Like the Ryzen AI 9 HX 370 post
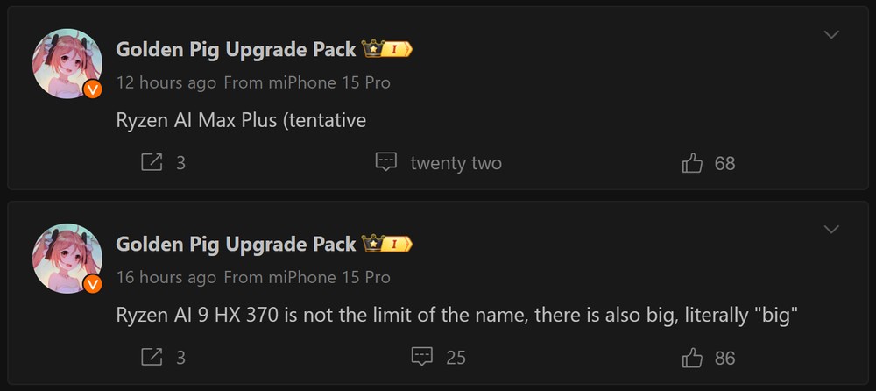876x391 pixels. point(692,358)
